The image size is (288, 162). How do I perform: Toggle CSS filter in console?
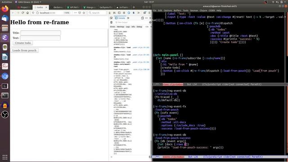coord(147,27)
